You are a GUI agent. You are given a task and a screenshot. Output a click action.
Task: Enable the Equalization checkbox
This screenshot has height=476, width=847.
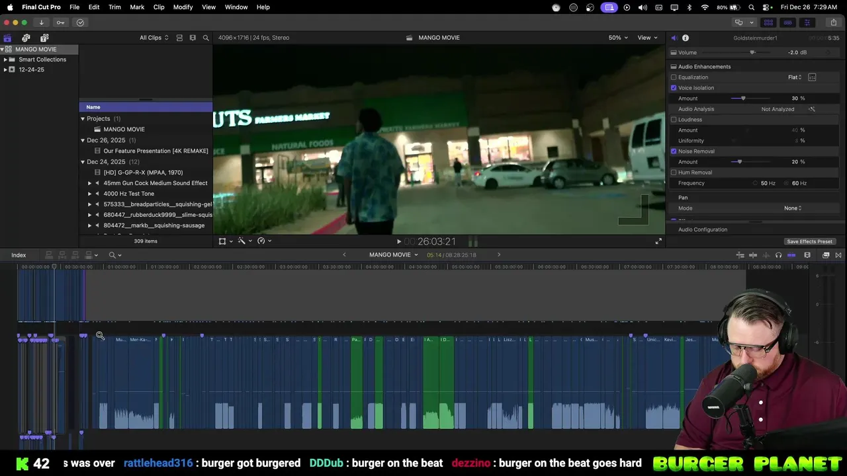[x=674, y=77]
